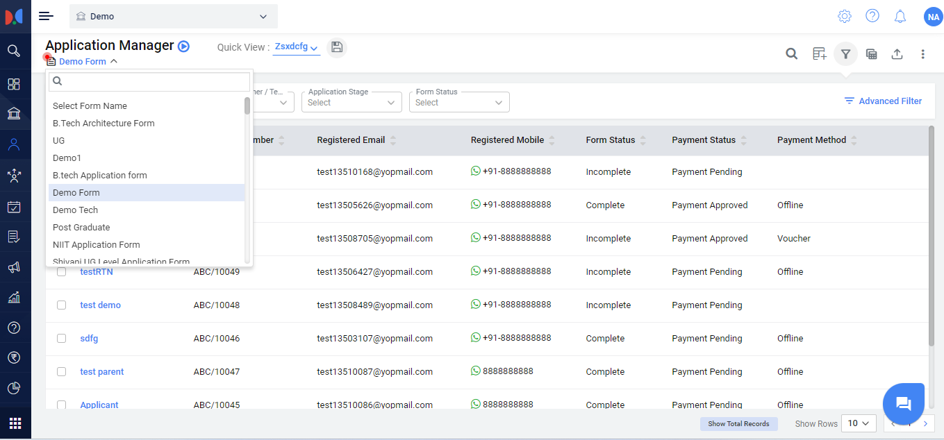Open the search icon in left sidebar
This screenshot has width=944, height=440.
[14, 51]
